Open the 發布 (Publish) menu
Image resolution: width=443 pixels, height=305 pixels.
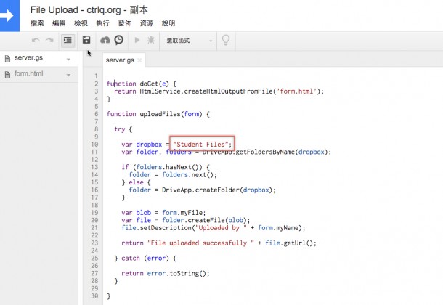click(124, 23)
